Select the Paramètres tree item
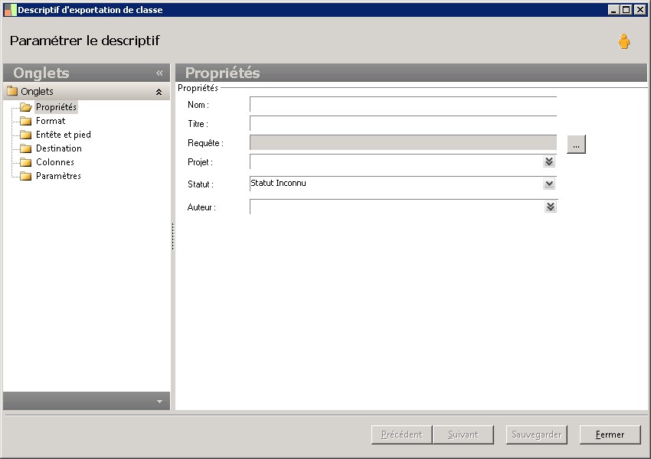 pyautogui.click(x=58, y=176)
